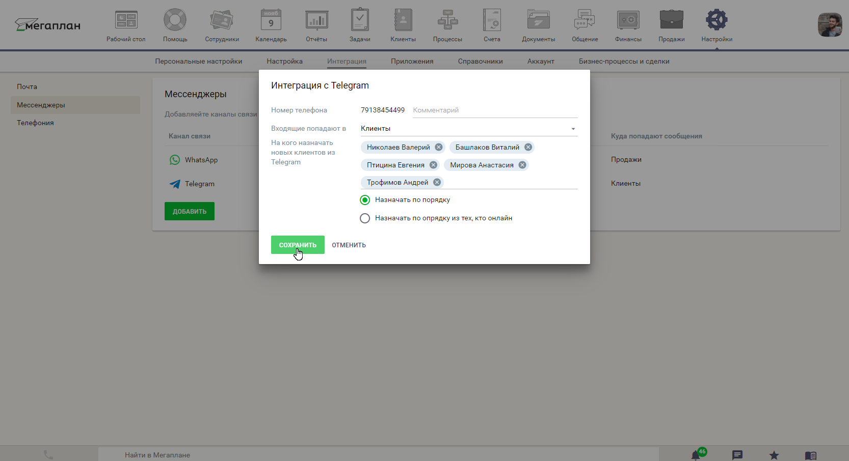Open the Документы folder icon
Viewport: 849px width, 461px height.
(539, 20)
